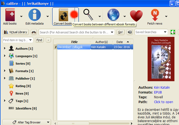179x125 pixels.
Task: Select the Authors person icon
Action: (x=11, y=48)
